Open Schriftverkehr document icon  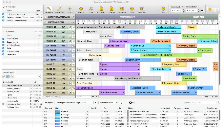click(x=101, y=9)
